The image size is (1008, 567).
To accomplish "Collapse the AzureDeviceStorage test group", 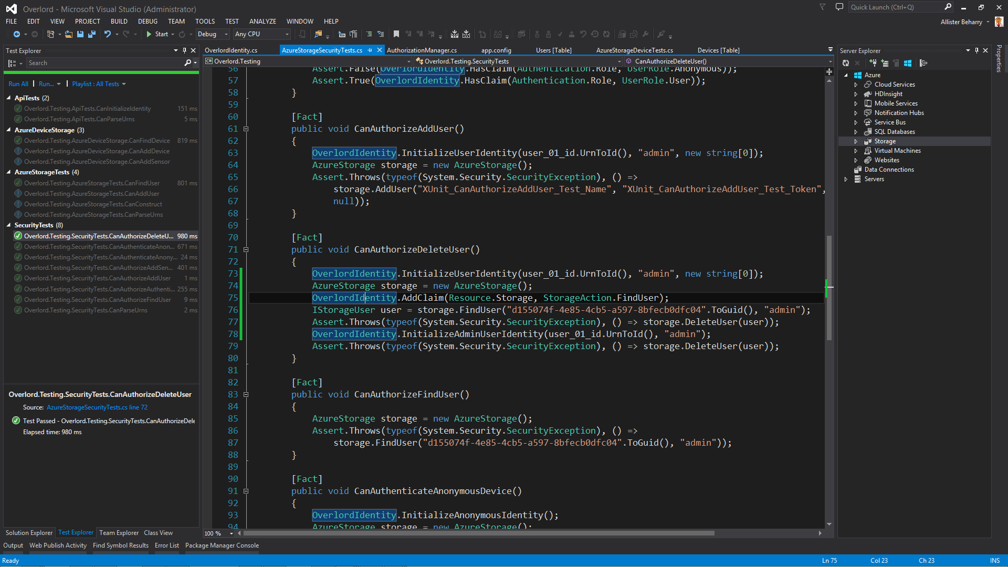I will pyautogui.click(x=9, y=130).
